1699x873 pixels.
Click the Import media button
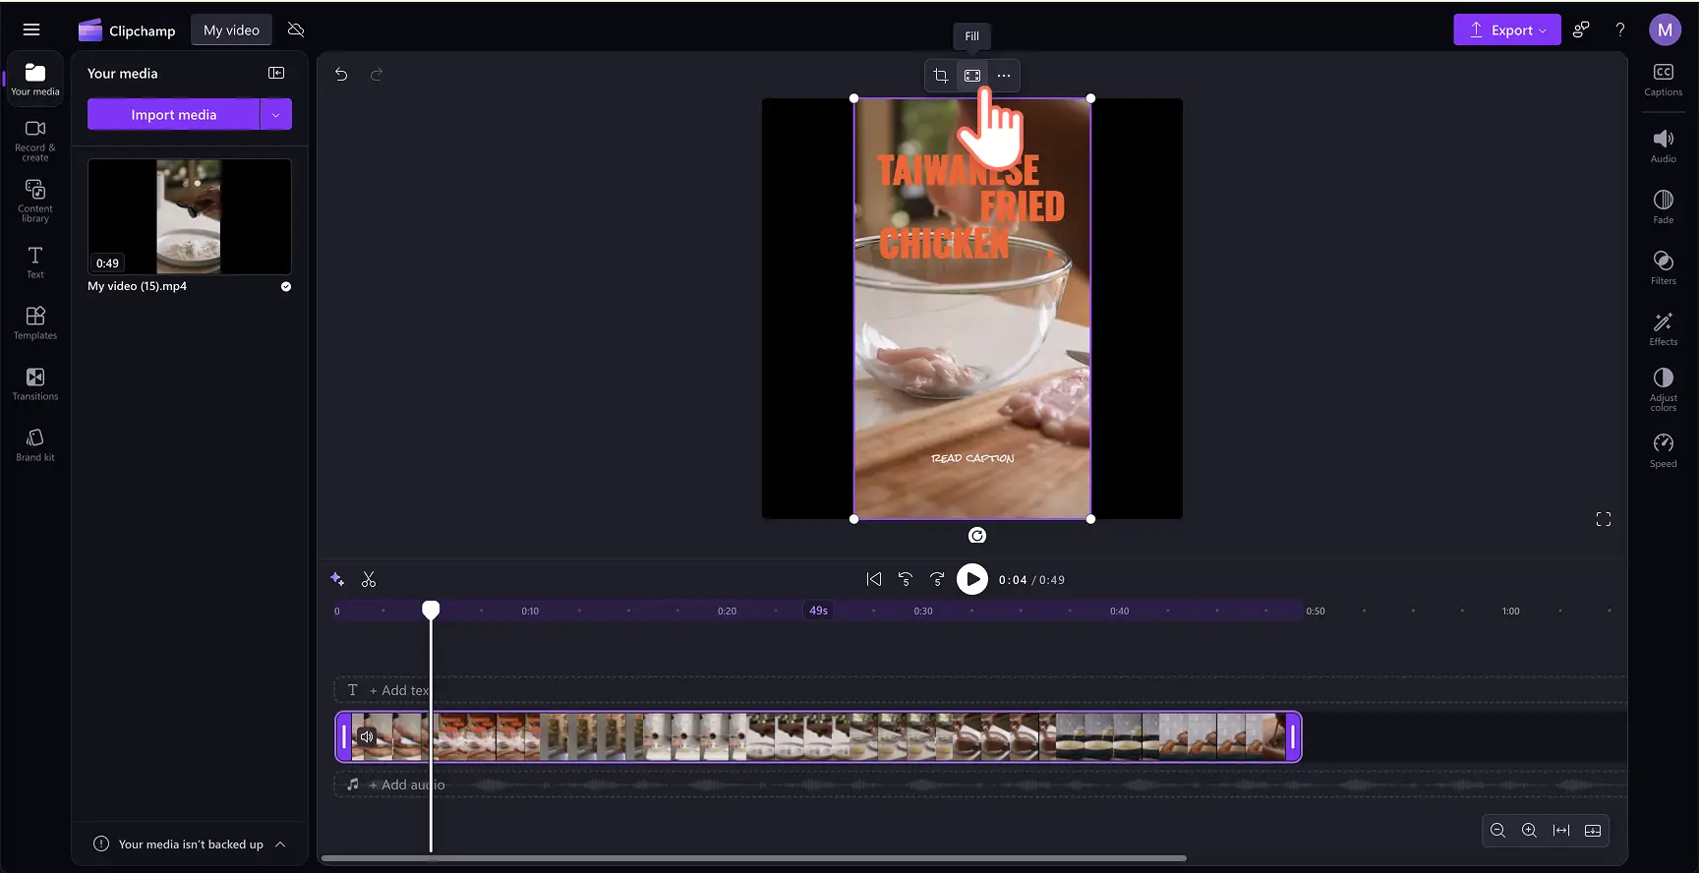coord(173,115)
